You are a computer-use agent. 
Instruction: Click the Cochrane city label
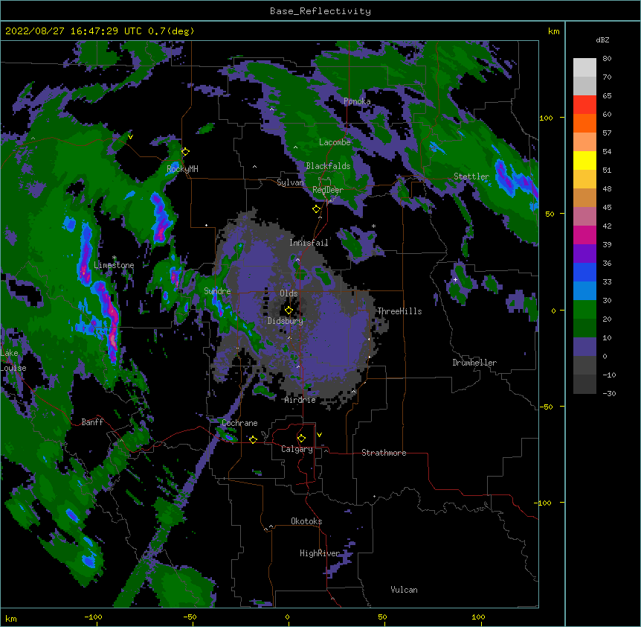point(239,423)
